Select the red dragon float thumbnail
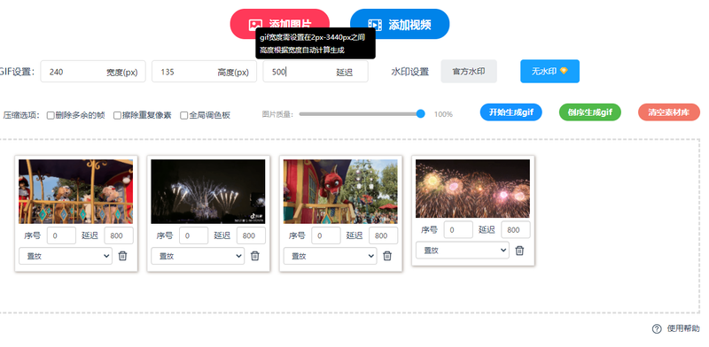Viewport: 709px width, 347px height. click(x=340, y=191)
